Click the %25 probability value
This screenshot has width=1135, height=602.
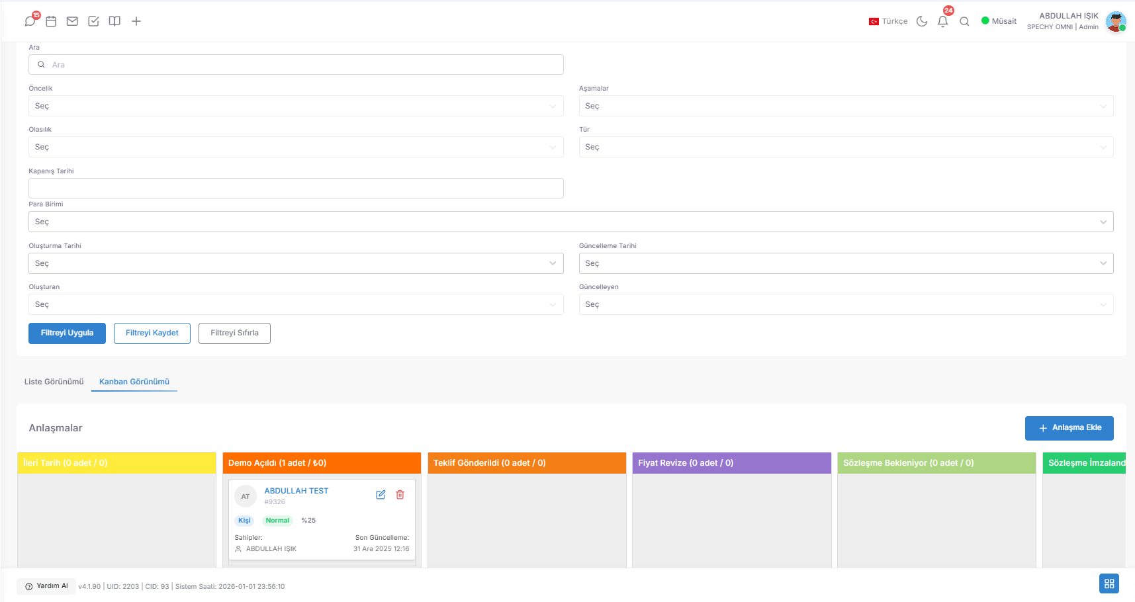click(x=308, y=521)
